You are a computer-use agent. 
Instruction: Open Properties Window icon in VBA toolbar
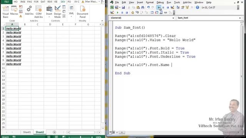183,7
